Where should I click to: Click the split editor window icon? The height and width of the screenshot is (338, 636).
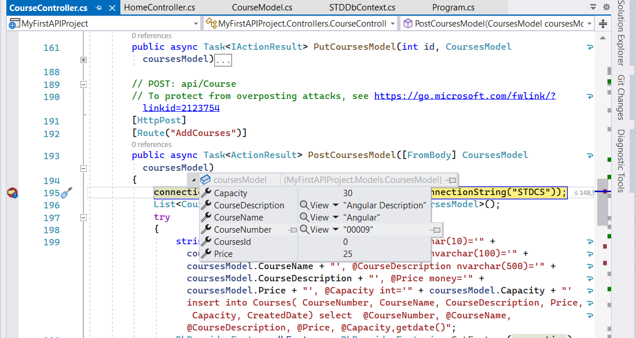point(603,24)
